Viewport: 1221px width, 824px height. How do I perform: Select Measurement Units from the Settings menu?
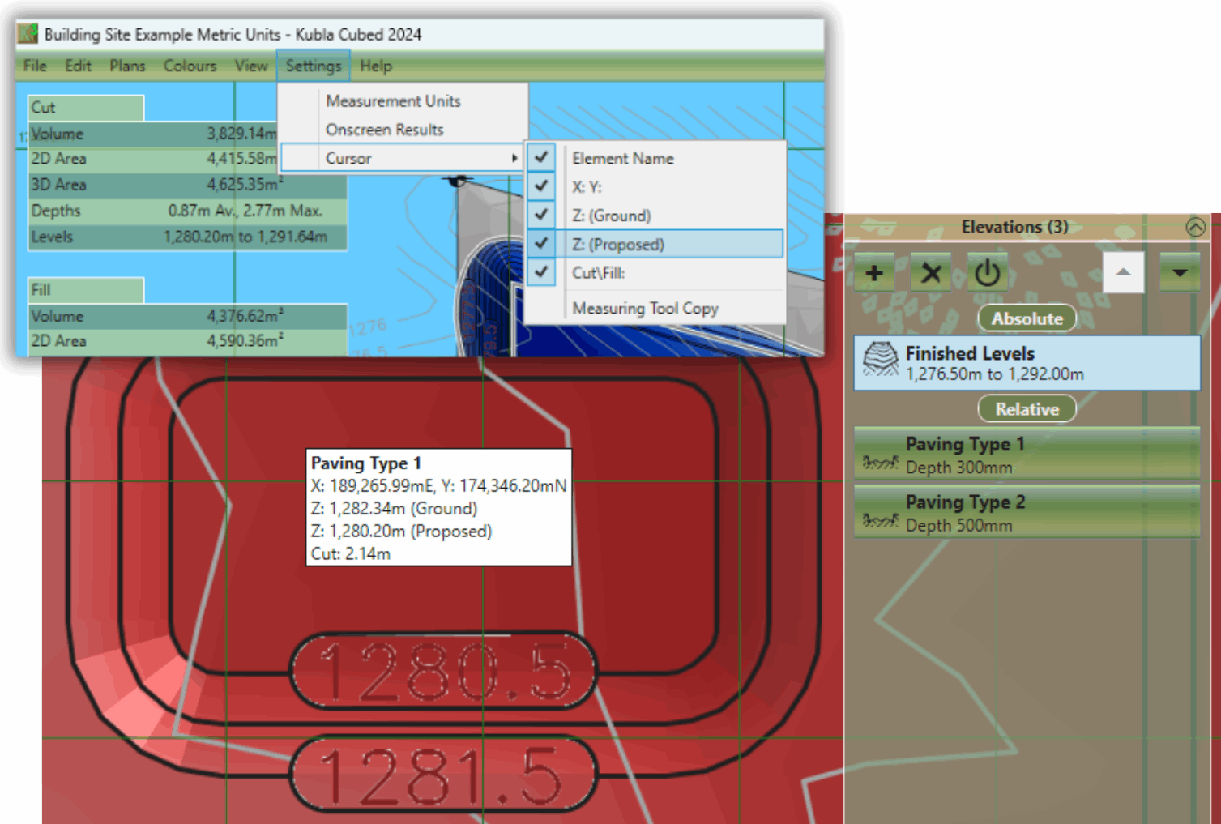393,101
